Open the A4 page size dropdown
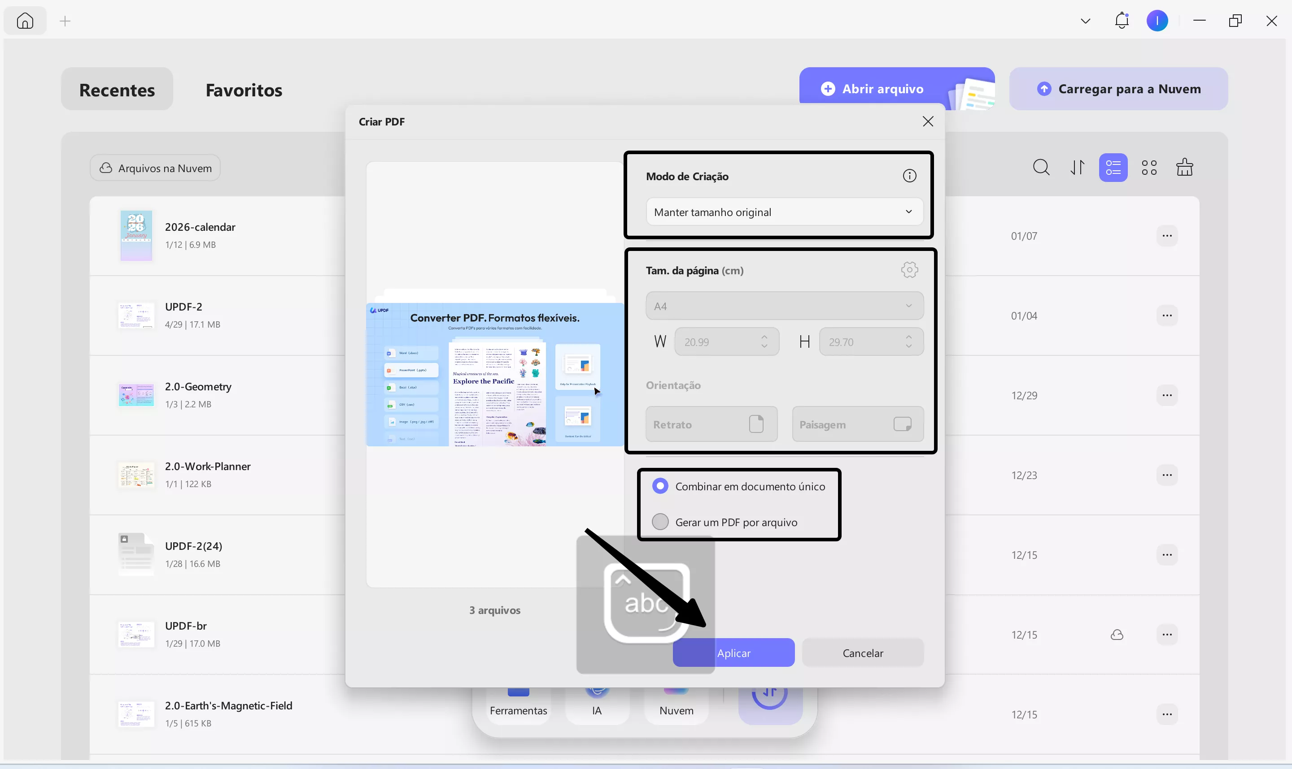1292x769 pixels. 784,305
